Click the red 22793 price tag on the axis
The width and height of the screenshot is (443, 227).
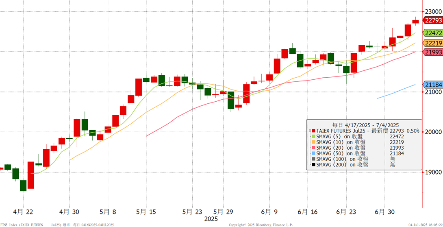432,20
